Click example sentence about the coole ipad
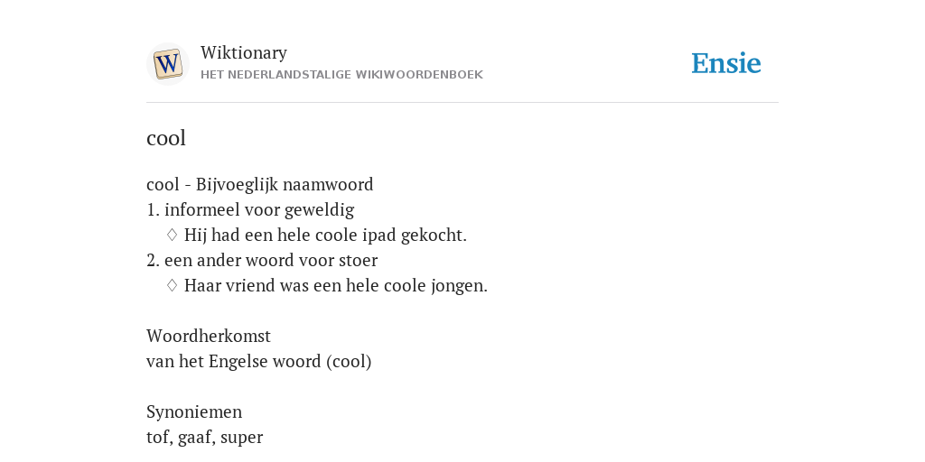This screenshot has height=462, width=925. (x=325, y=236)
